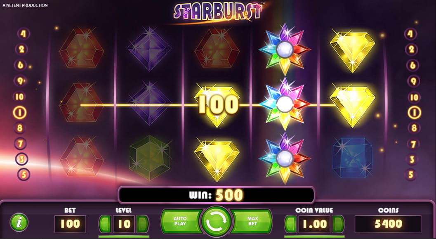Select payline 10 indicator on right side
Image resolution: width=436 pixels, height=239 pixels.
(414, 97)
